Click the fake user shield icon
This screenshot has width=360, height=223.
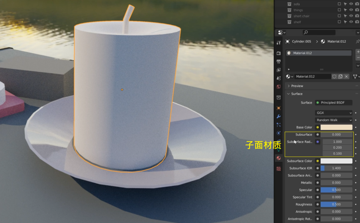pyautogui.click(x=334, y=77)
